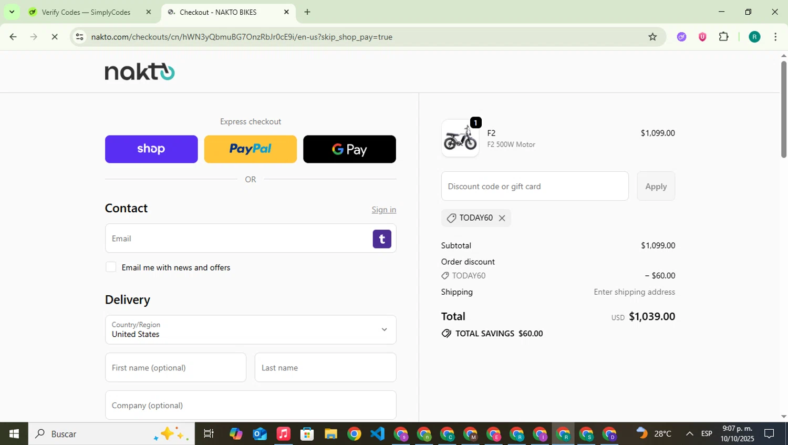Open Copilot from taskbar
The image size is (788, 445).
[x=236, y=433]
